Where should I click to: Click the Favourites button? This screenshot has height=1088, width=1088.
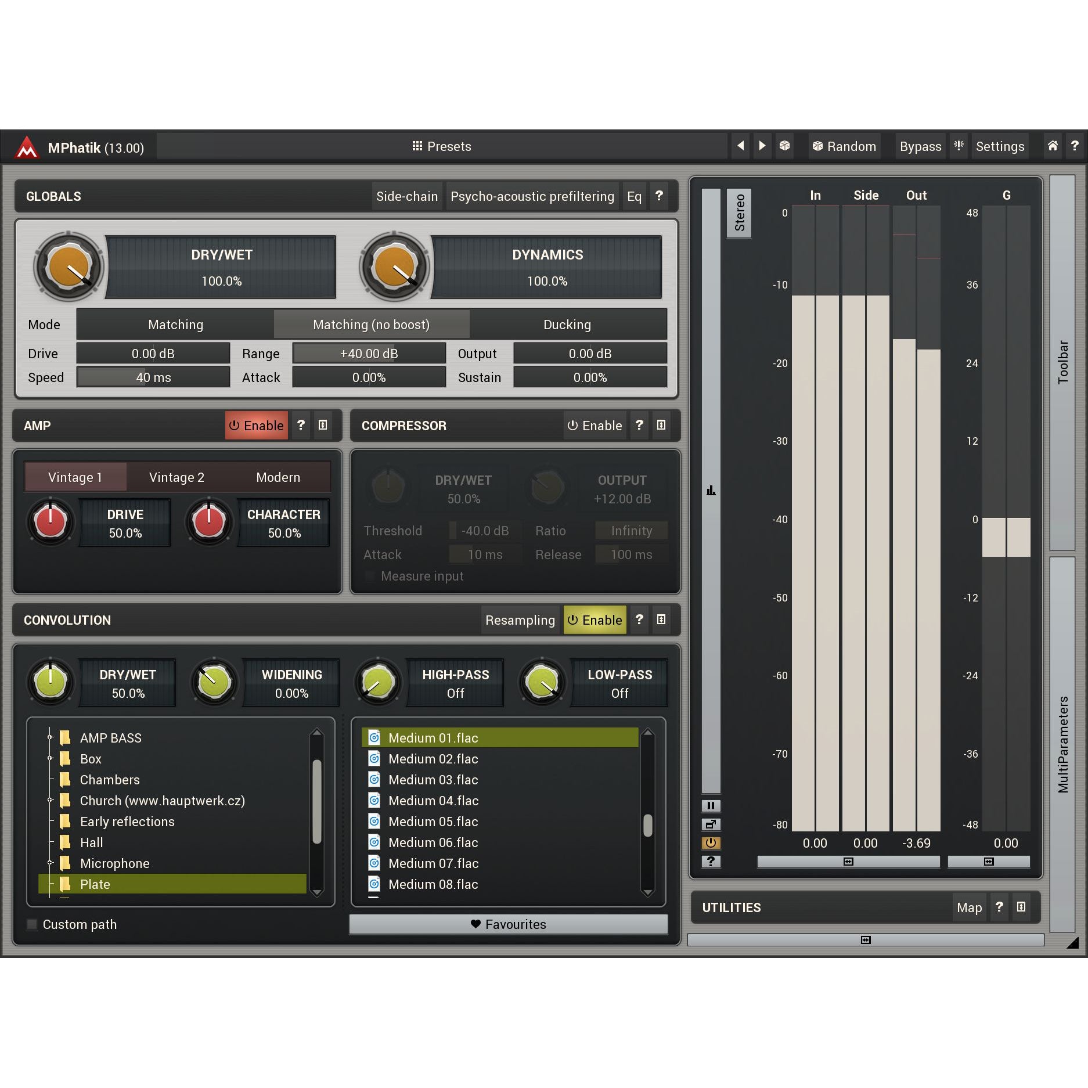(x=508, y=924)
